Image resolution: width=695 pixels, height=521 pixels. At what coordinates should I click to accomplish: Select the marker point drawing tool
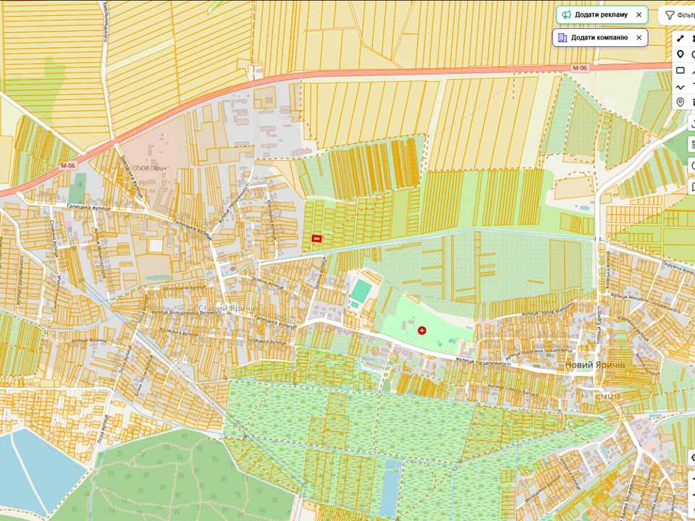tap(681, 54)
